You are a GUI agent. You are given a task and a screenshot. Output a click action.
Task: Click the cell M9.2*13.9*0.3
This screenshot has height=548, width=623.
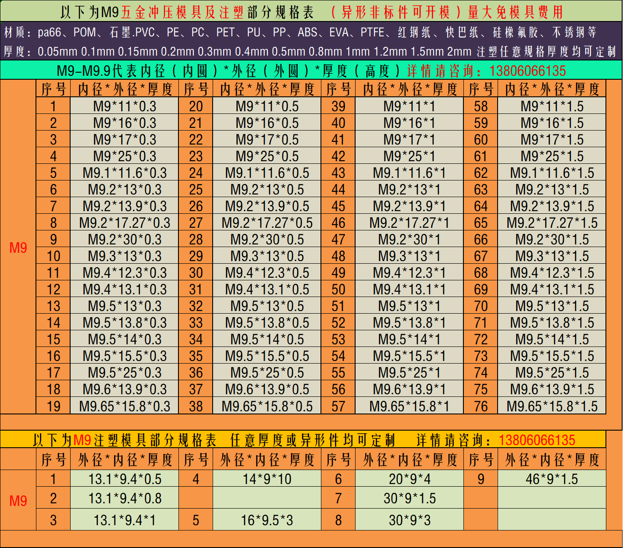(x=125, y=206)
